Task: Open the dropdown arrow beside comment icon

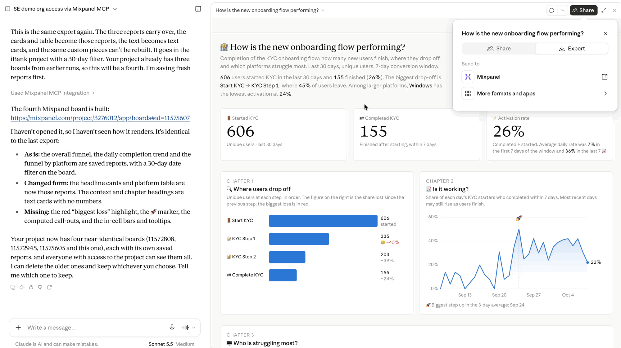Action: (x=563, y=10)
